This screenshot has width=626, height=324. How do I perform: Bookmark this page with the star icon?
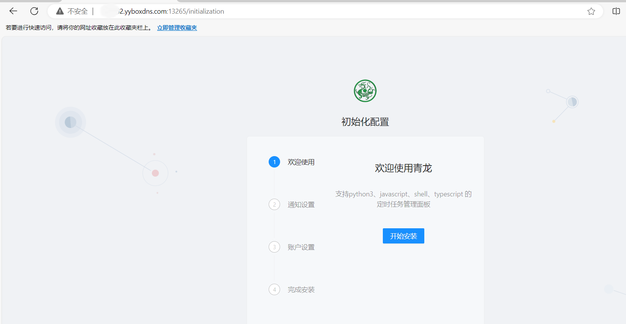[x=591, y=11]
